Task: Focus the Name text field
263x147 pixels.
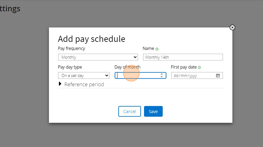Action: click(x=183, y=57)
